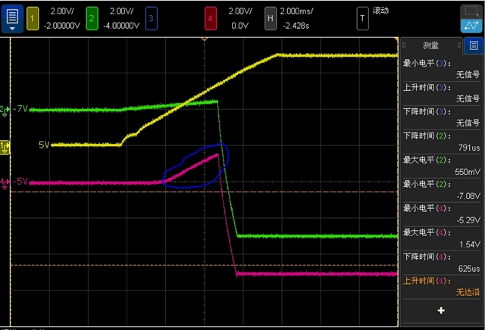The image size is (485, 330).
Task: Click channel 2 ground level marker
Action: click(5, 111)
